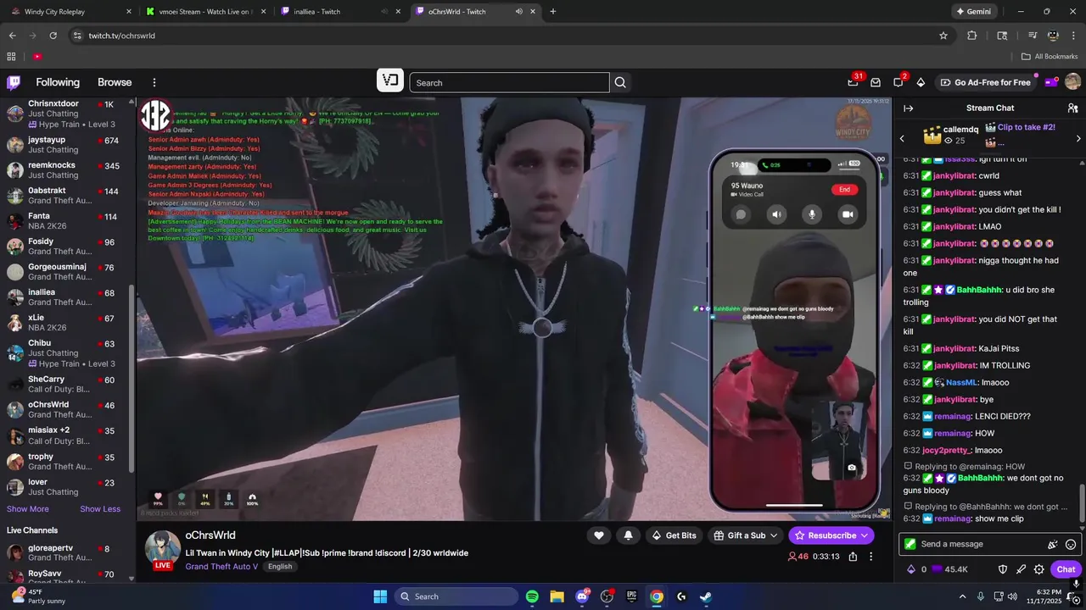Viewport: 1086px width, 610px height.
Task: Open the Chrome extensions puzzle icon
Action: tap(972, 36)
